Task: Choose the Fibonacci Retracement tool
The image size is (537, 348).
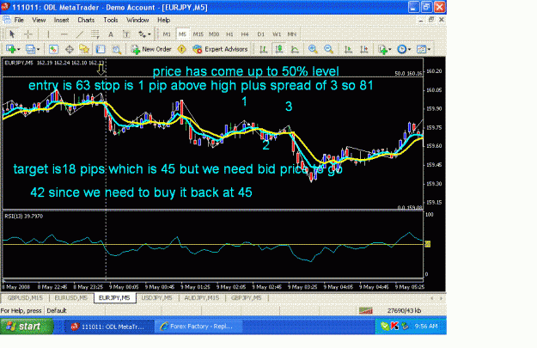Action: [x=95, y=34]
